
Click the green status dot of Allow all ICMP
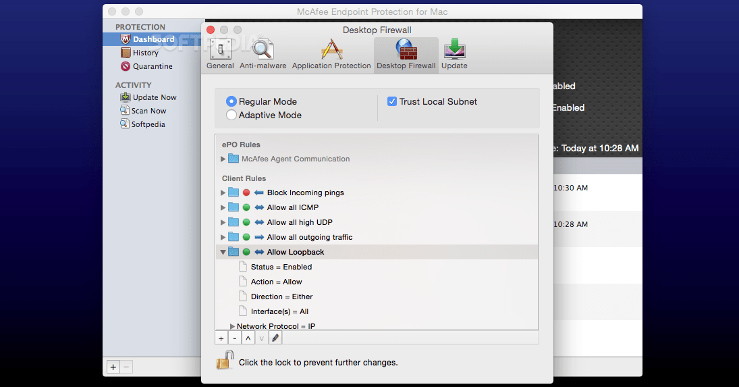[246, 207]
